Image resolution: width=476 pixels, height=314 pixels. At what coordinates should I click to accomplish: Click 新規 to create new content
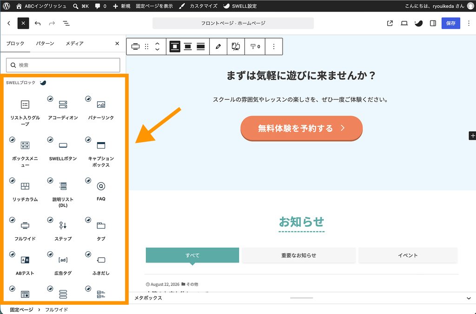[121, 6]
